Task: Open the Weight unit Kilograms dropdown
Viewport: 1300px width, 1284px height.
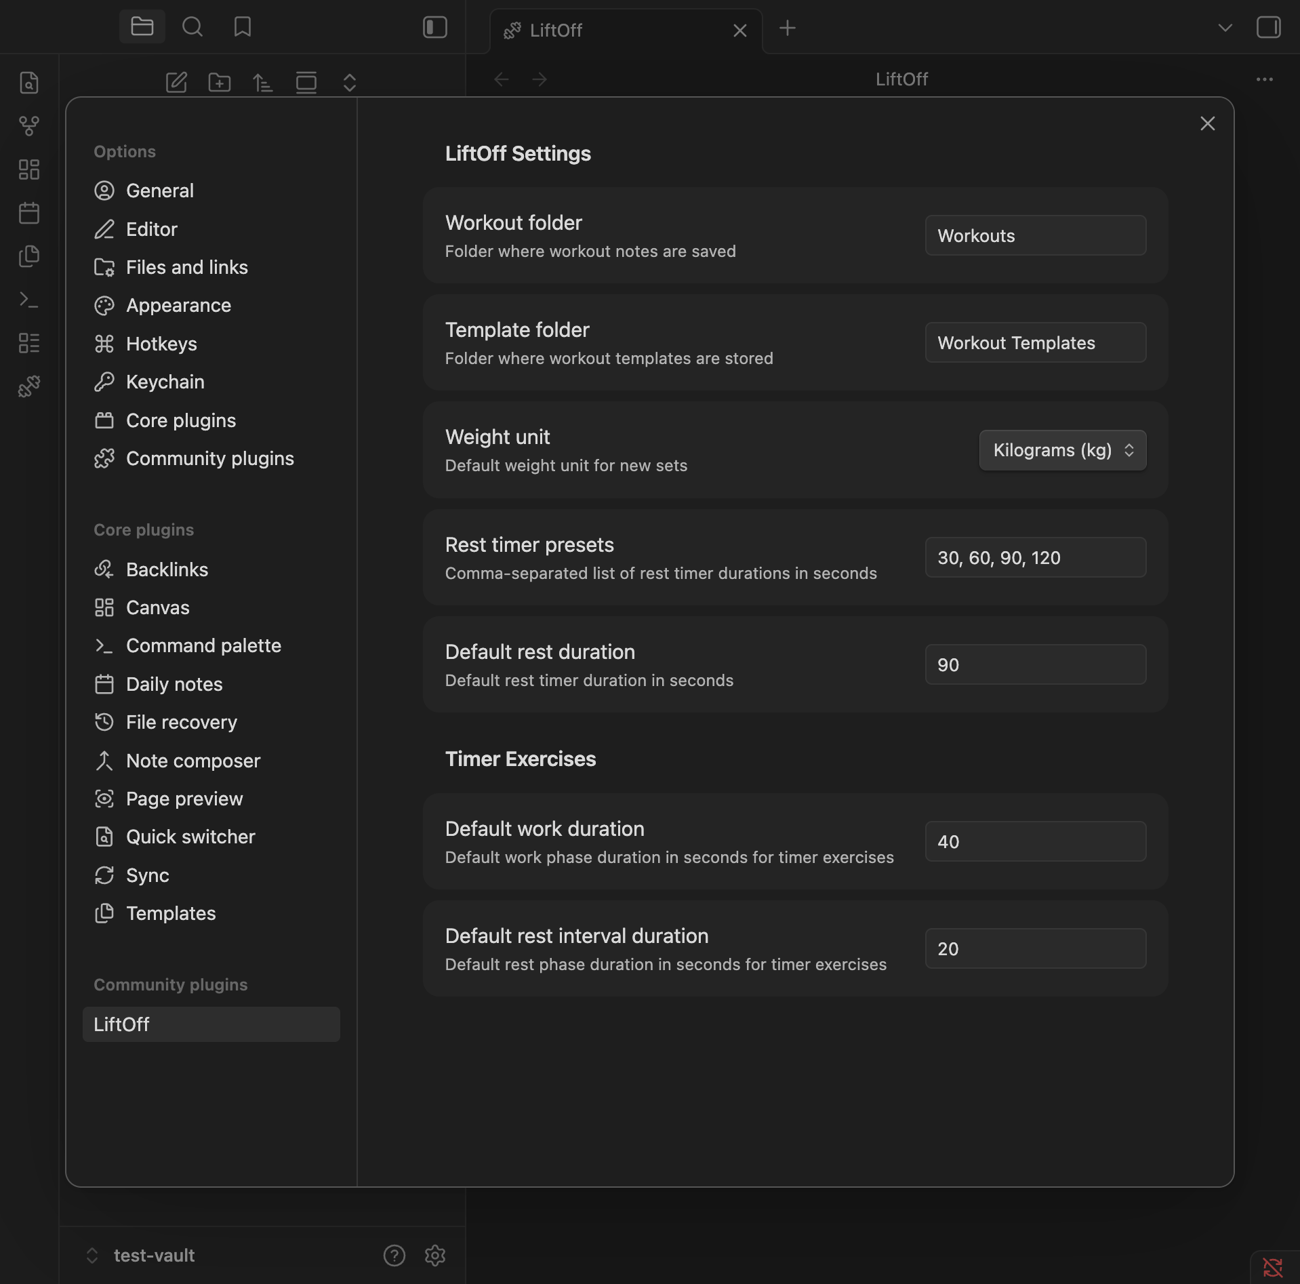Action: pyautogui.click(x=1062, y=450)
